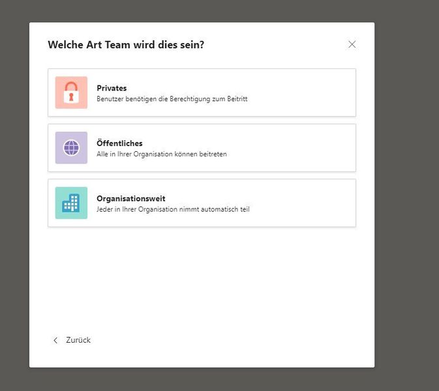Pick the Organisationsweit team label
Viewport: 439px width, 391px height.
click(131, 199)
